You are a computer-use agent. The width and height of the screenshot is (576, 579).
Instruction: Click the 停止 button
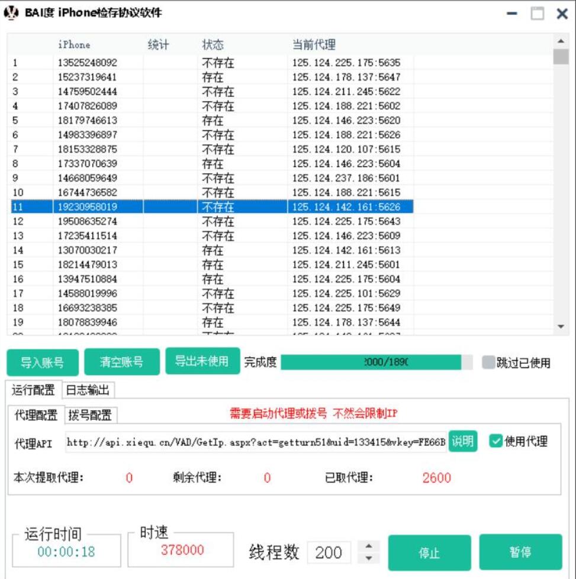pos(429,553)
